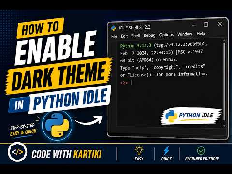Click the Beginner Friendly green checkmark icon
Viewport: 232px width, 174px height.
click(201, 151)
